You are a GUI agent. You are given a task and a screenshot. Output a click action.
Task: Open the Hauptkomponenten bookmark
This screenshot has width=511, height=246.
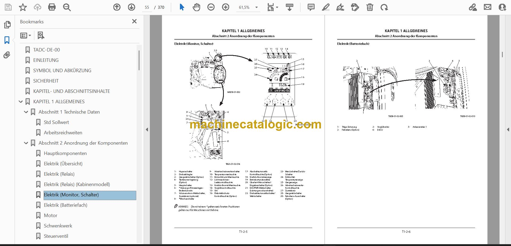click(65, 153)
